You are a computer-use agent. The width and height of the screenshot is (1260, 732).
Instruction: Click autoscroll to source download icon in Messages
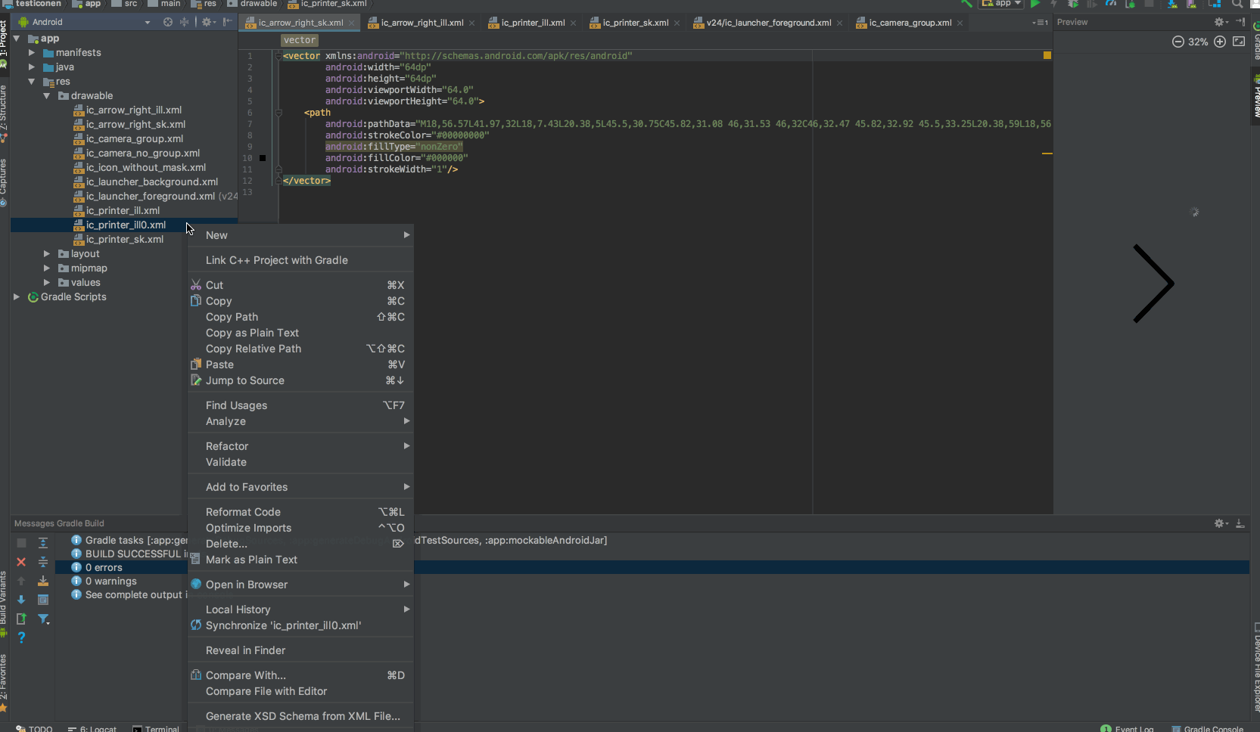43,581
